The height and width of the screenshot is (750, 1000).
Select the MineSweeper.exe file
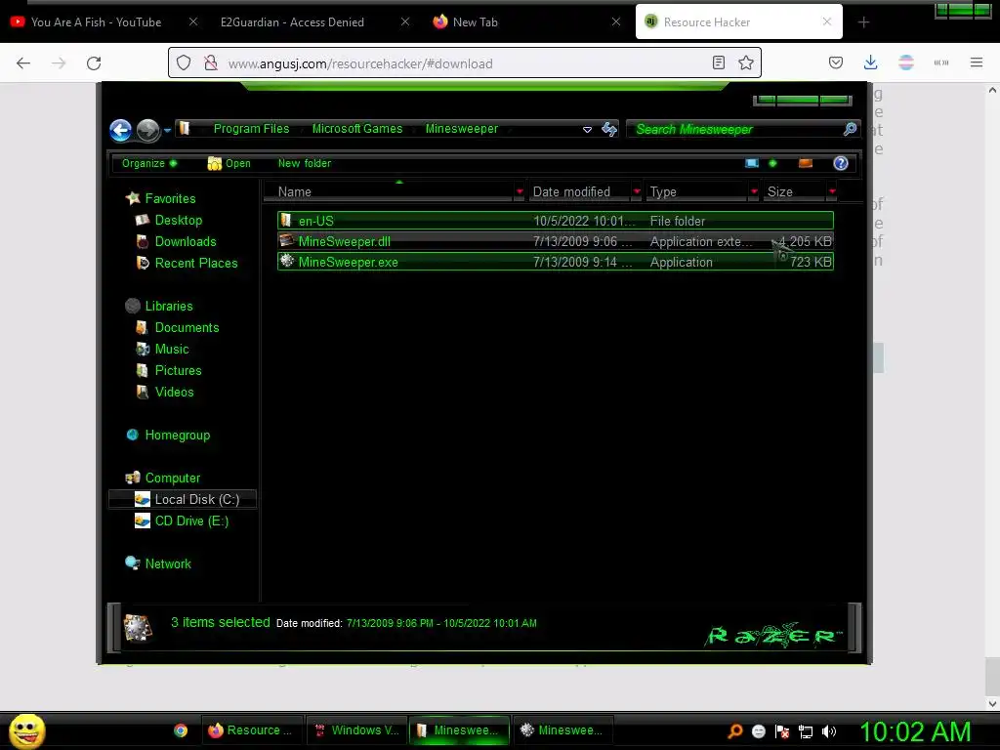(x=556, y=262)
